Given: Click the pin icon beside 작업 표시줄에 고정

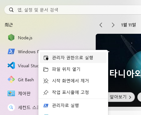Looking at the screenshot, I should coord(46,92).
